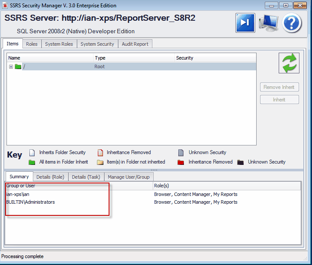Image resolution: width=312 pixels, height=265 pixels.
Task: Click the Inherit button
Action: point(279,99)
